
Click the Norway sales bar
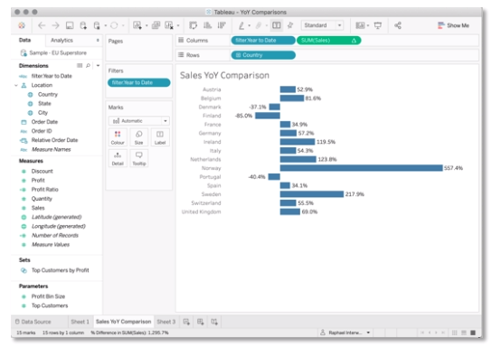pos(362,168)
